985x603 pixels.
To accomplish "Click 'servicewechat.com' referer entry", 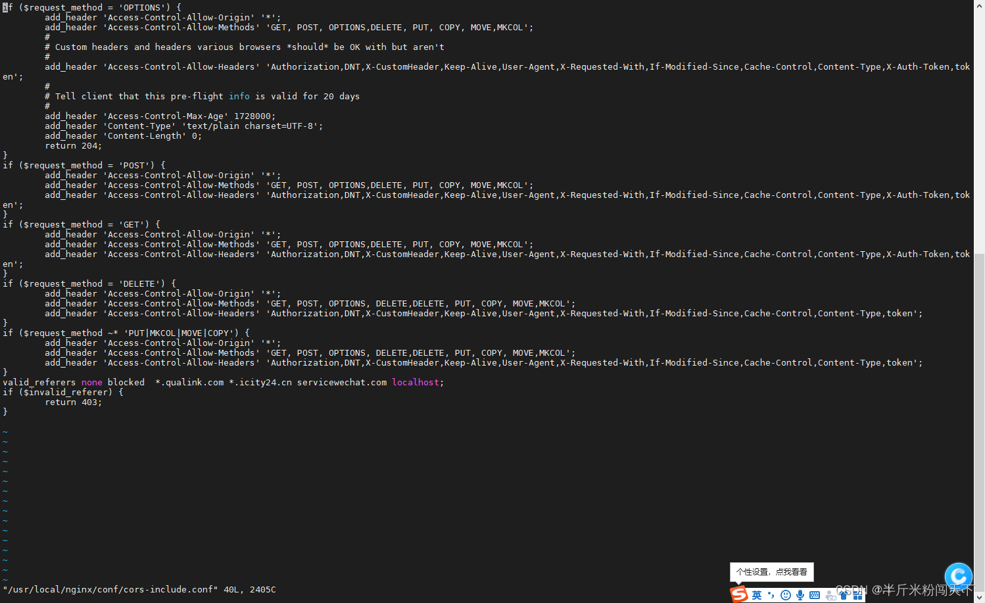I will (x=342, y=383).
